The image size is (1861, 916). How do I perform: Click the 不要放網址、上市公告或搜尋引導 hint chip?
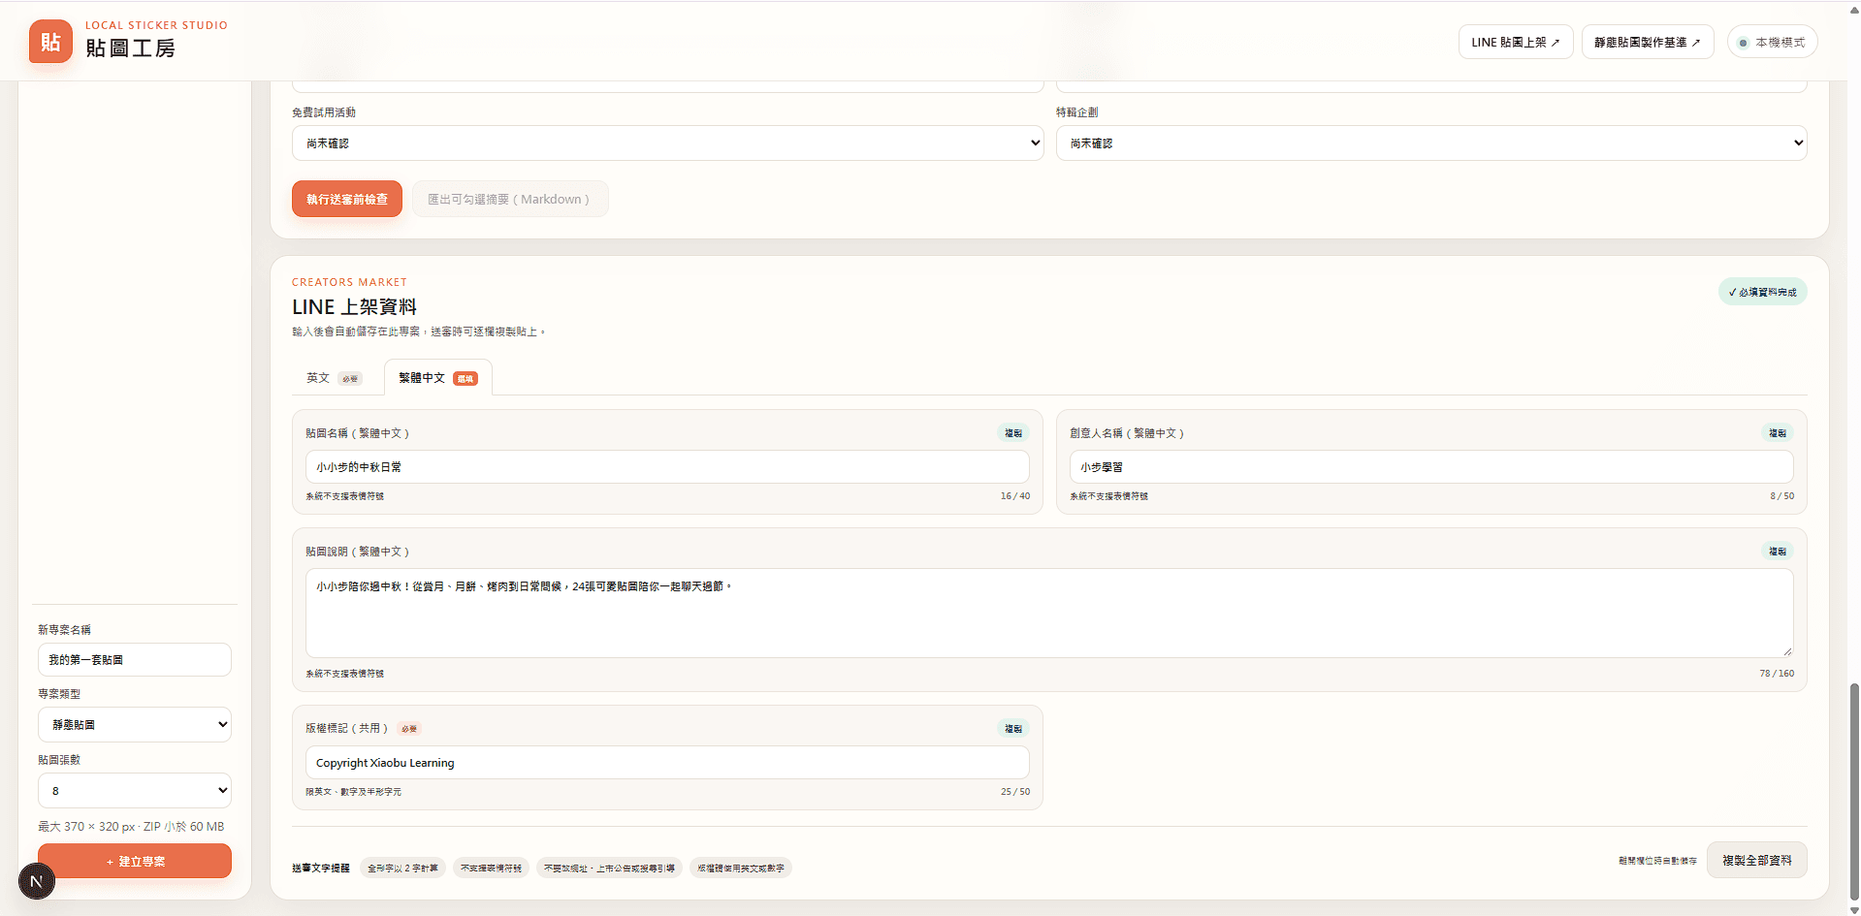609,869
